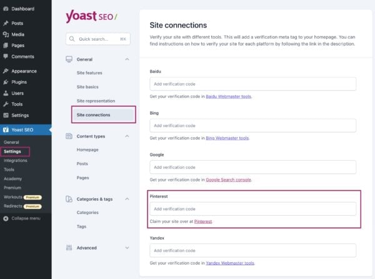The height and width of the screenshot is (279, 375).
Task: Collapse the General section chevron
Action: (x=127, y=59)
